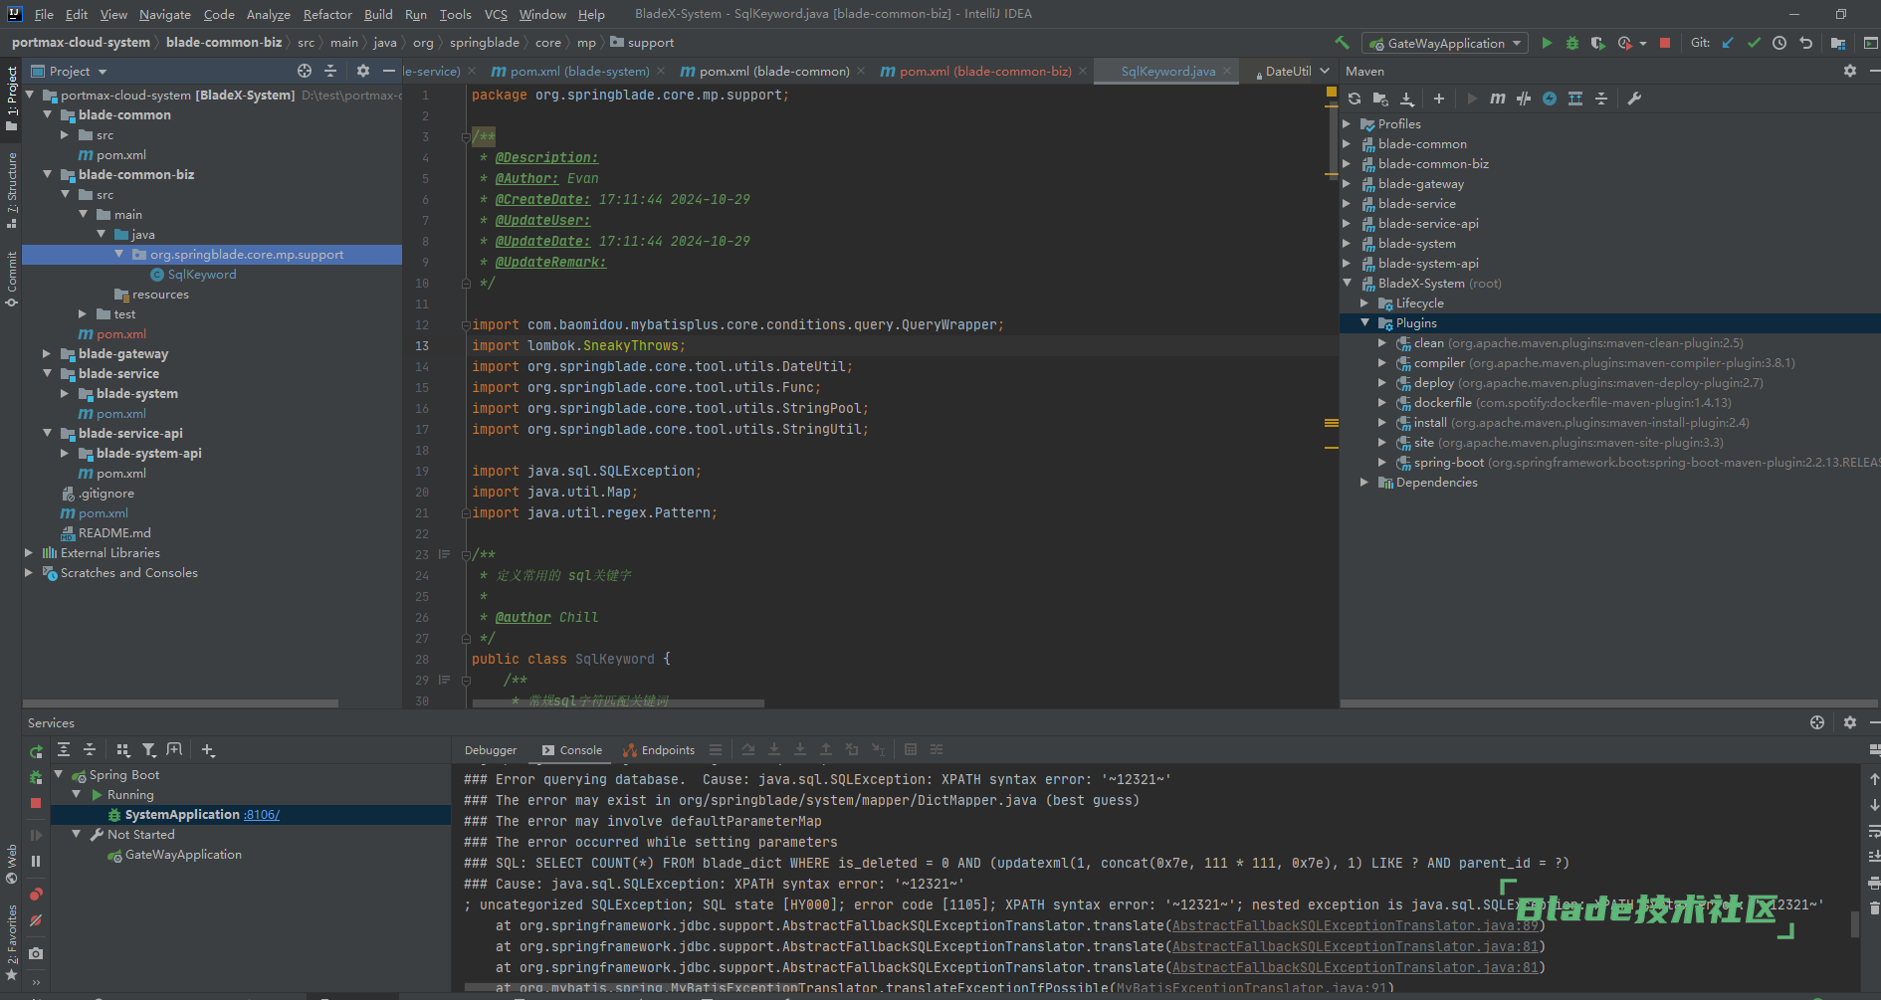Select SqlKeyword class in Project tree
Screen dimensions: 1881x1000
(202, 275)
